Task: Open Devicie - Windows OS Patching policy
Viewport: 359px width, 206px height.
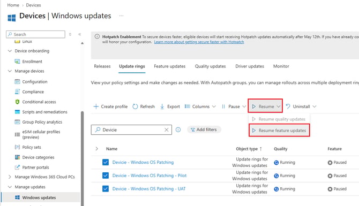Action: [x=143, y=162]
